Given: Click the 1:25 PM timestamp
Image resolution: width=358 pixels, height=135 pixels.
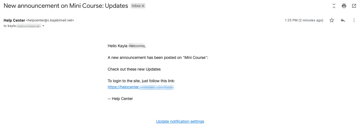Looking at the screenshot, I should (x=304, y=20).
